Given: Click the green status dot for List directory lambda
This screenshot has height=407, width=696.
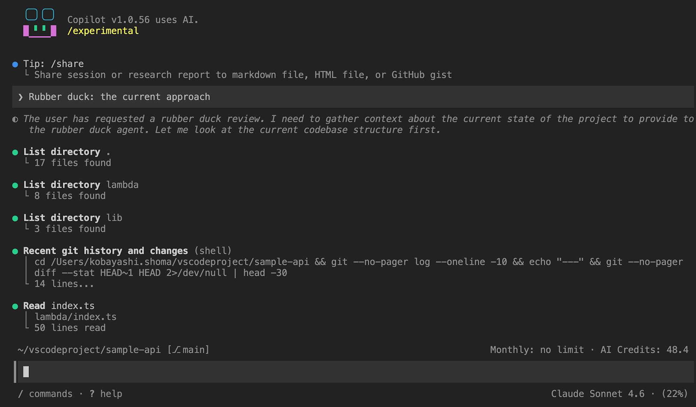Looking at the screenshot, I should (x=15, y=185).
